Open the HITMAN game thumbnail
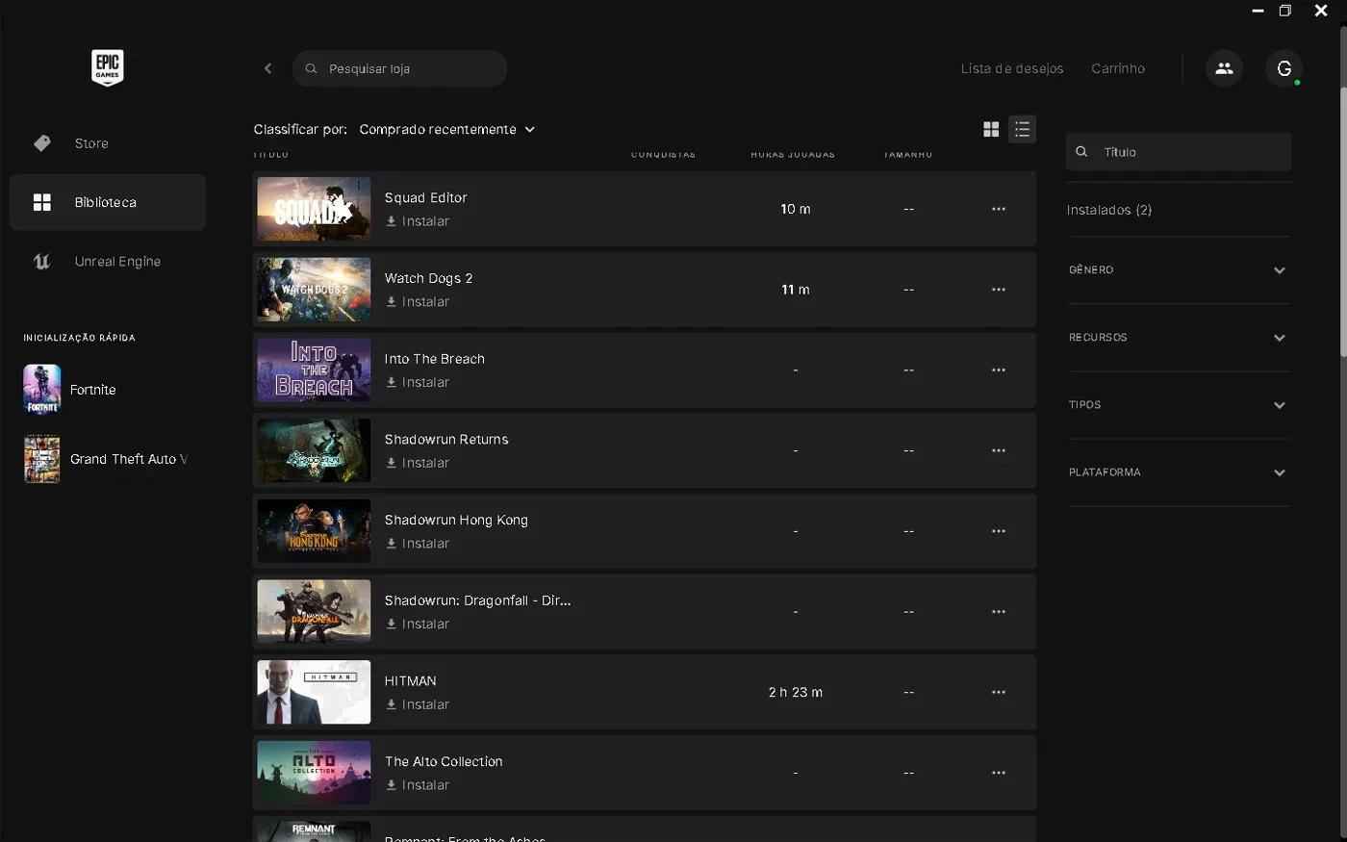Image resolution: width=1347 pixels, height=842 pixels. (314, 692)
